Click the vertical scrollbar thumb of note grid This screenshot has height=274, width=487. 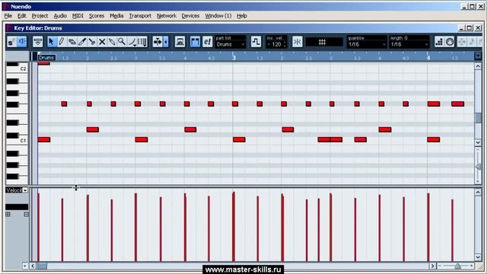click(x=478, y=118)
